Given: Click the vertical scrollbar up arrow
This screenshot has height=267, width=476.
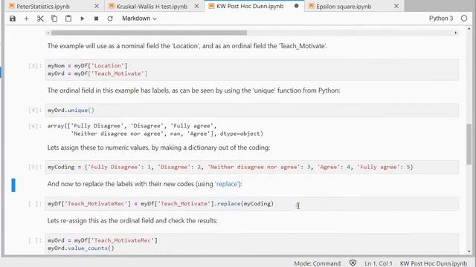Looking at the screenshot, I should click(469, 29).
